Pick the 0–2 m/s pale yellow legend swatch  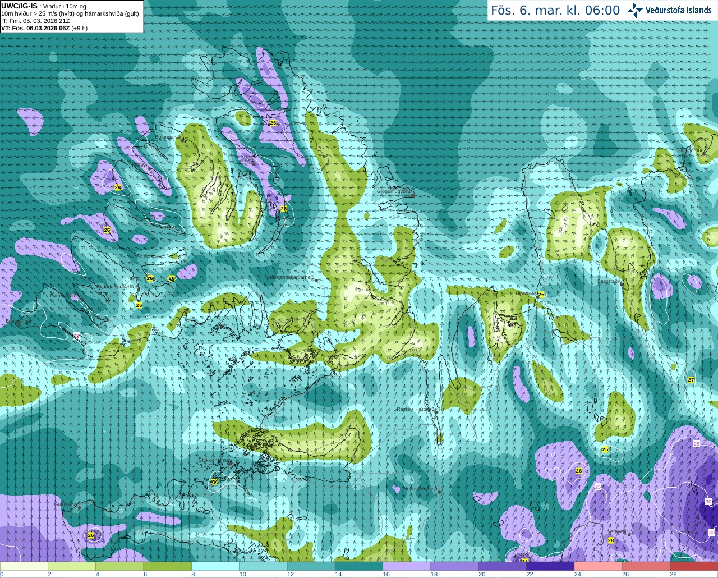coord(24,566)
